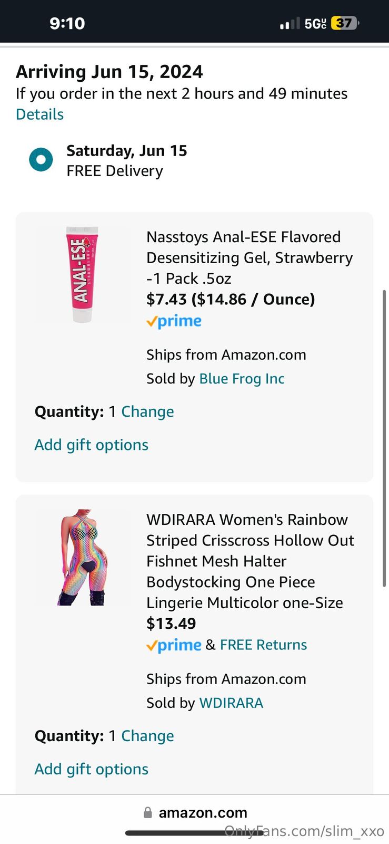Viewport: 389px width, 844px height.
Task: Change quantity for the WDIRARA bodystocking
Action: (147, 736)
